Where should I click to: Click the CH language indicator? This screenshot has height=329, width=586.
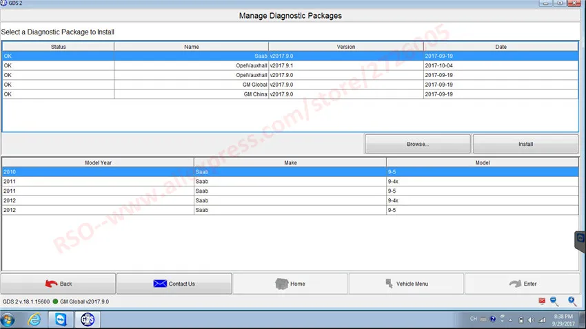click(474, 319)
